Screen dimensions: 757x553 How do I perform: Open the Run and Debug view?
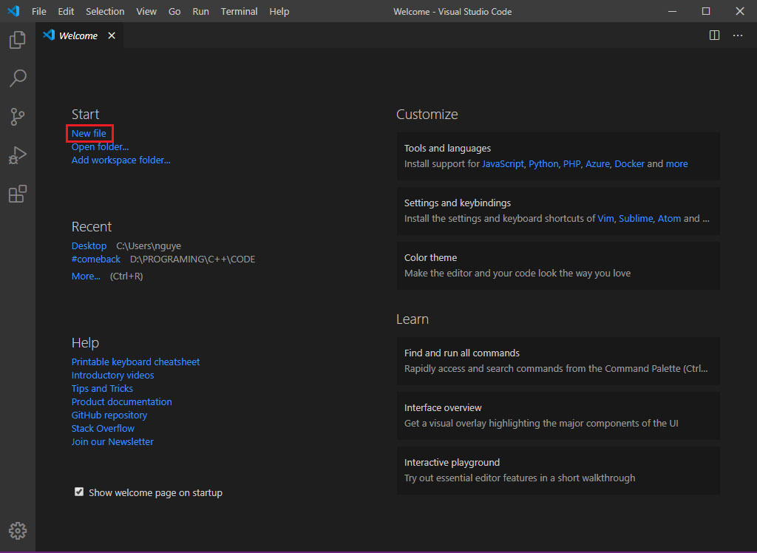(17, 155)
